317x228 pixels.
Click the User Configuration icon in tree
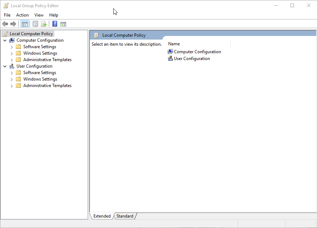pyautogui.click(x=12, y=66)
